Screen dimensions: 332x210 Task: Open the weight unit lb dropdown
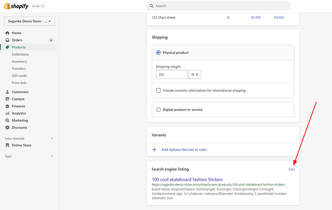pyautogui.click(x=195, y=74)
